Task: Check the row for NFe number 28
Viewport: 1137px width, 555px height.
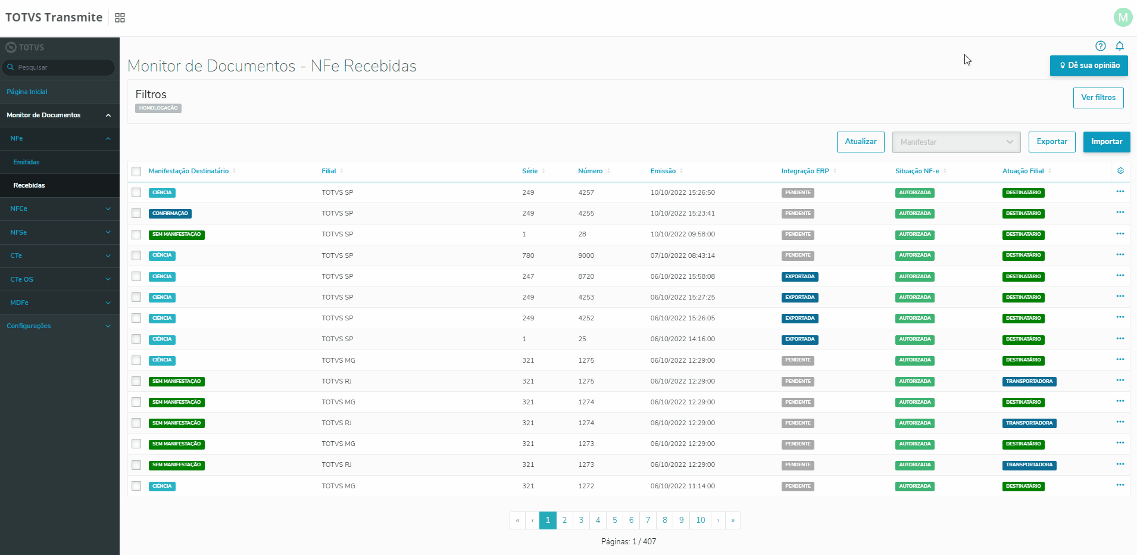Action: [136, 235]
